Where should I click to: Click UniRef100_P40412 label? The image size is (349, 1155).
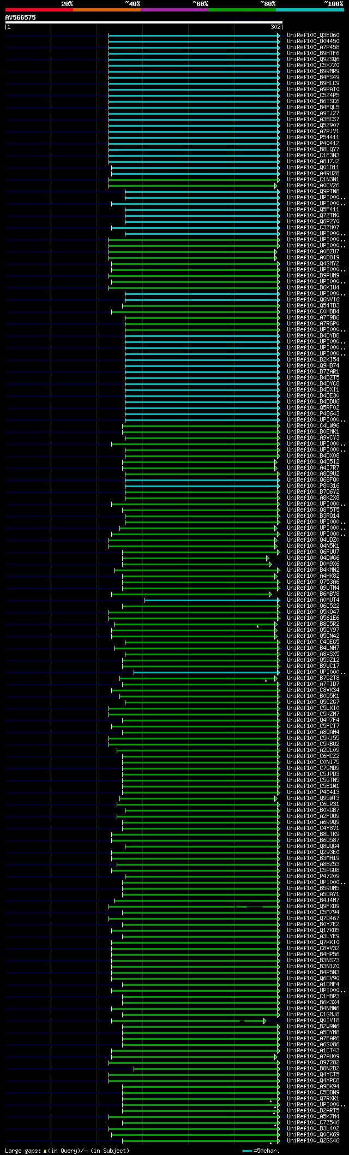(313, 143)
